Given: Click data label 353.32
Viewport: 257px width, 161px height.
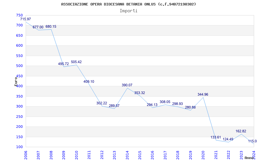Looking at the screenshot, I should tap(140, 93).
